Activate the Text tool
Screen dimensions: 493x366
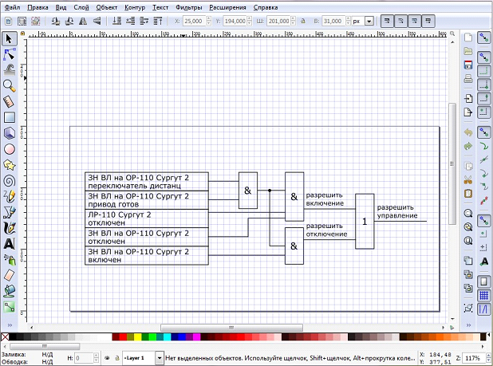point(10,243)
